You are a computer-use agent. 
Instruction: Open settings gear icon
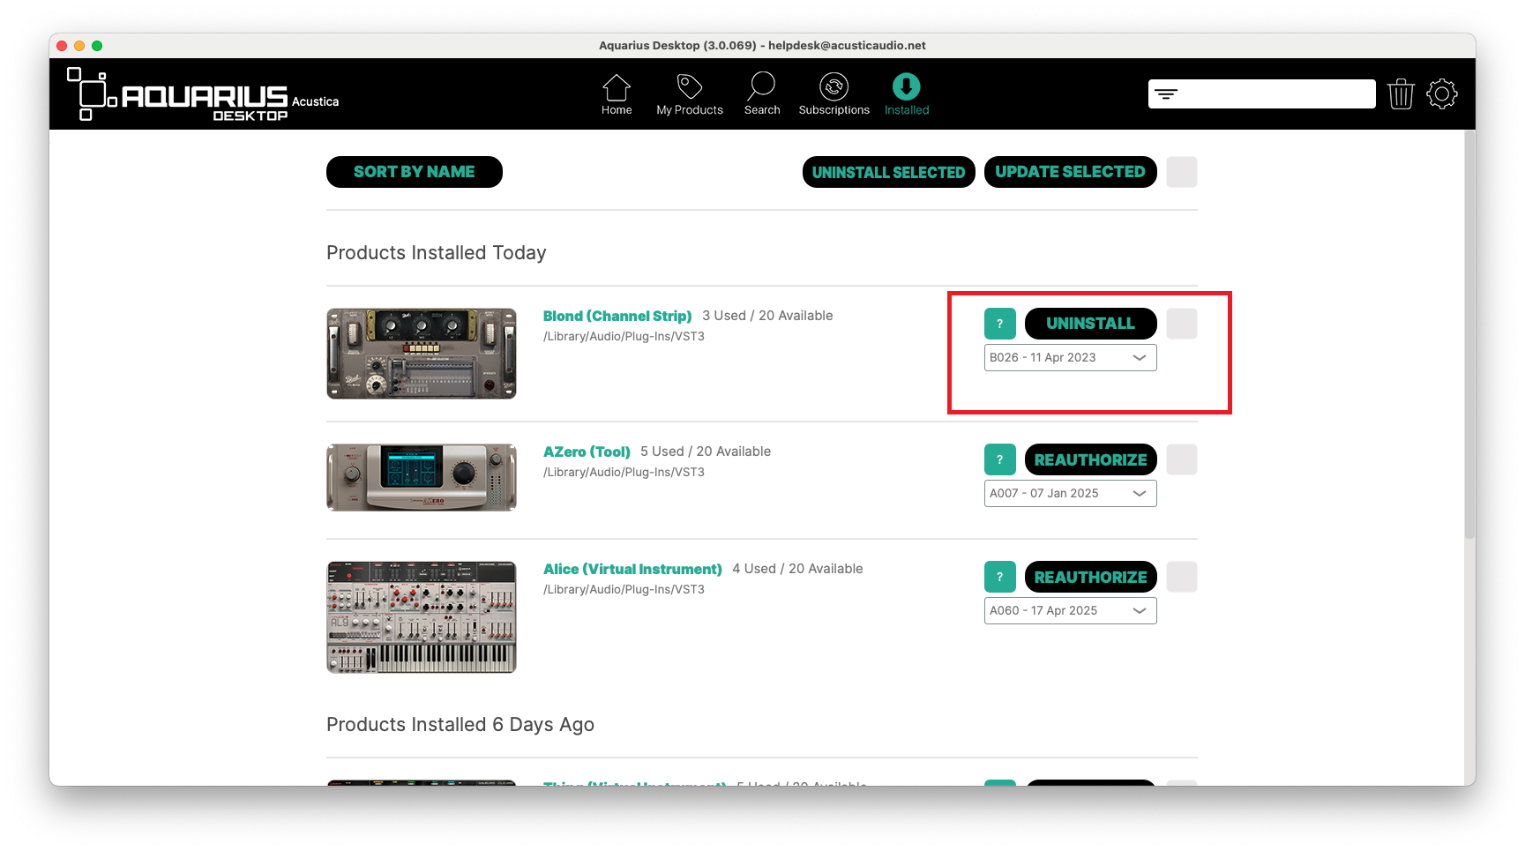pos(1442,93)
